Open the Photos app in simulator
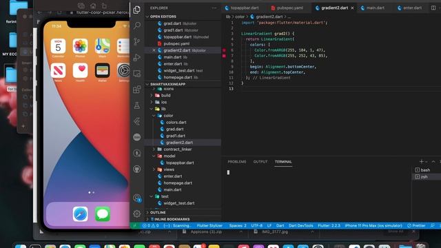Image resolution: width=441 pixels, height=248 pixels. (x=80, y=46)
